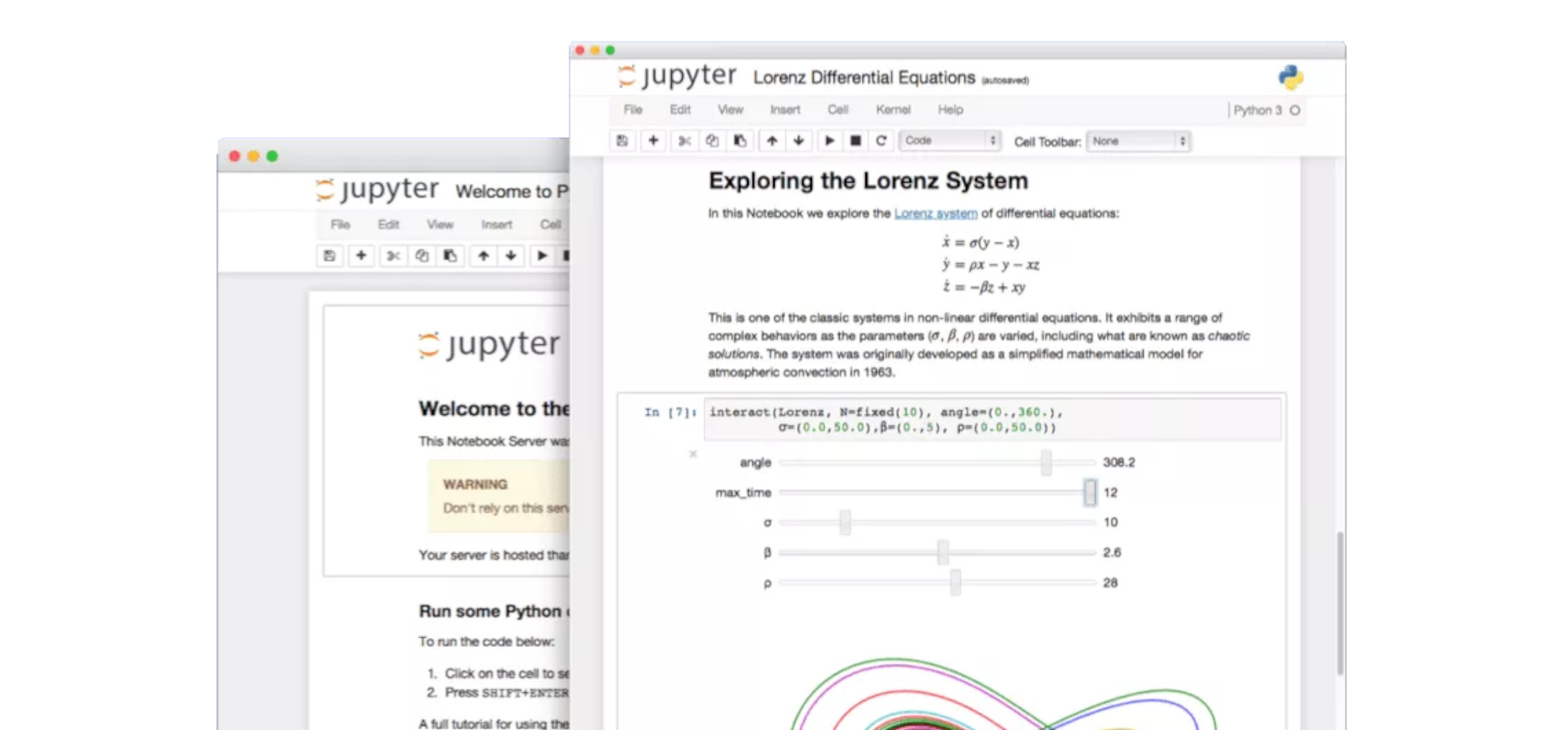The width and height of the screenshot is (1550, 730).
Task: Open Cell menu in Lorenz notebook
Action: pyautogui.click(x=838, y=110)
